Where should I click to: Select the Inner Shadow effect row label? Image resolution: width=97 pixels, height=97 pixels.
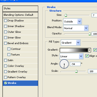(x=16, y=26)
